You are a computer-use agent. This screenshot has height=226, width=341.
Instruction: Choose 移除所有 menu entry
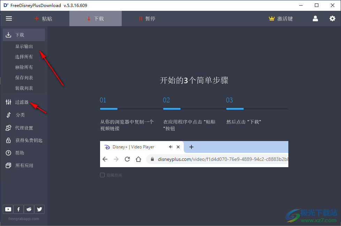pos(24,67)
